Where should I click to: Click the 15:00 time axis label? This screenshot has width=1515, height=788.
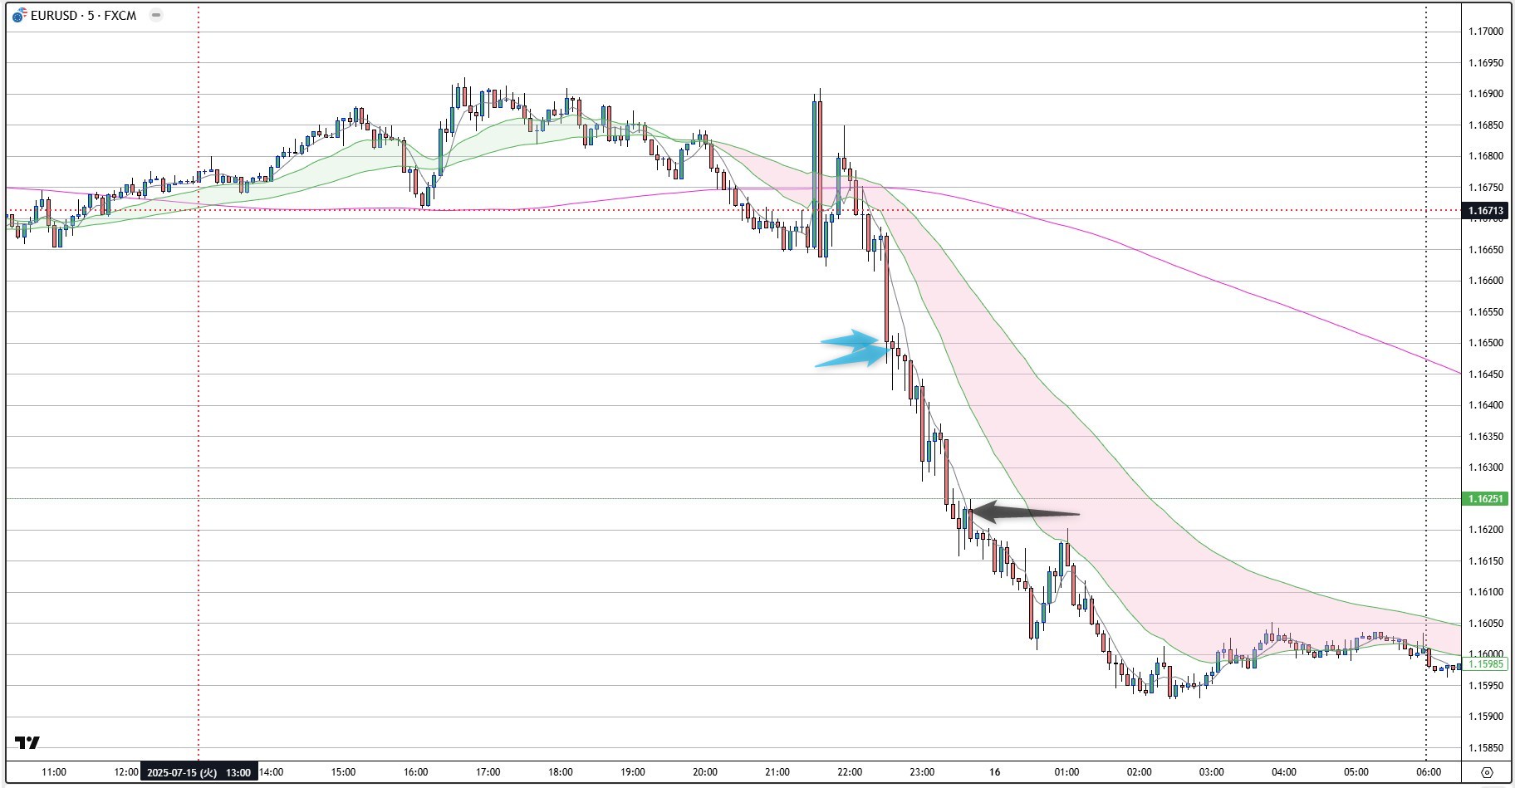[343, 772]
